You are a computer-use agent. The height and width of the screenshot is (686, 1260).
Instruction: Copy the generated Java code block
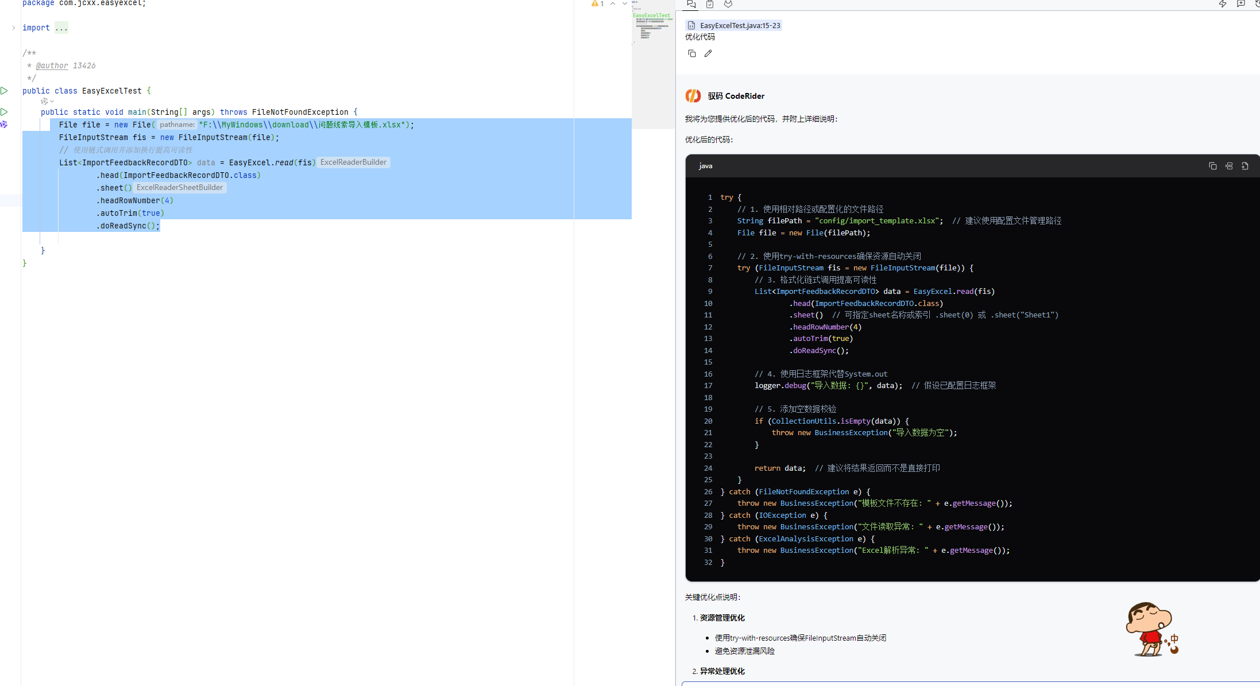coord(1213,166)
